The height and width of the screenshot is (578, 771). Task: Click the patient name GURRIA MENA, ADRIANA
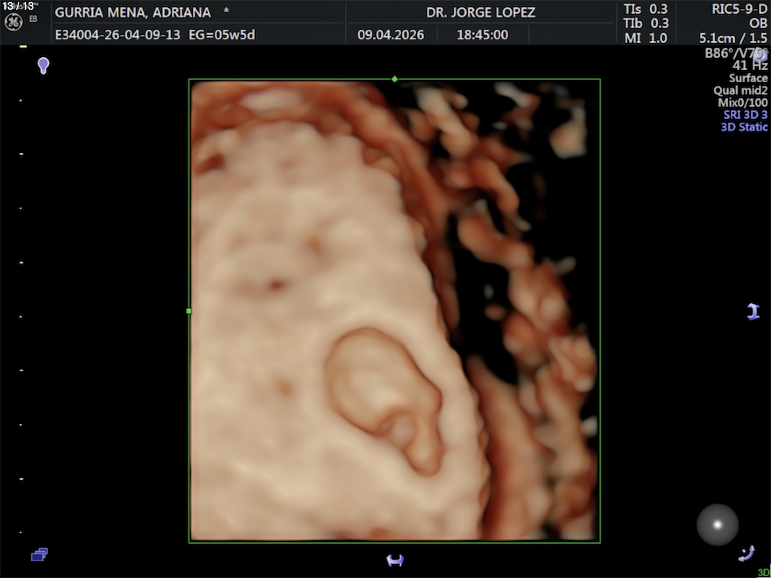coord(133,12)
